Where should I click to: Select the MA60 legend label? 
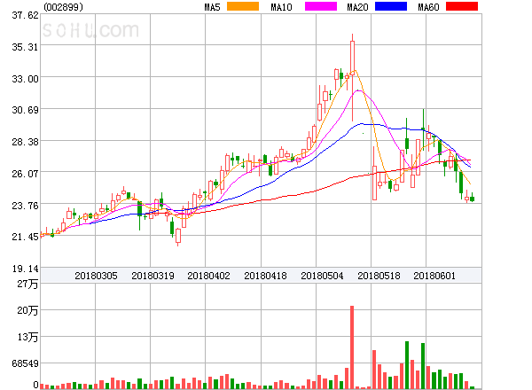428,7
